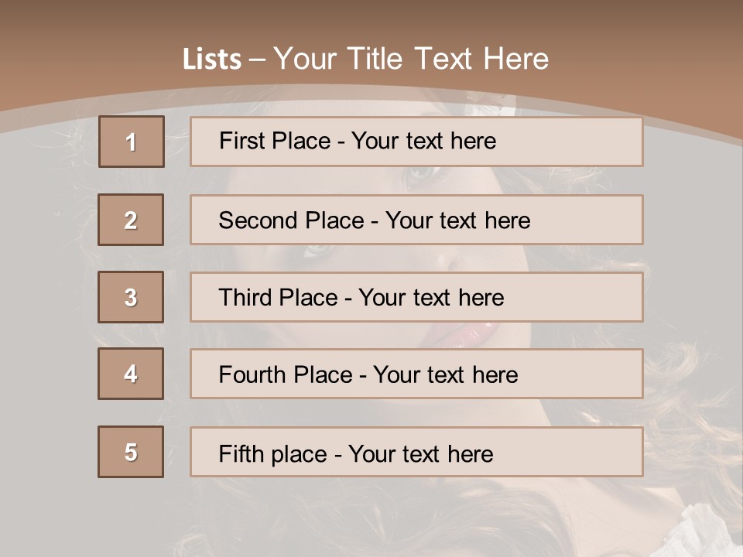
Task: Select the 'Second Place' text box
Action: [x=416, y=220]
